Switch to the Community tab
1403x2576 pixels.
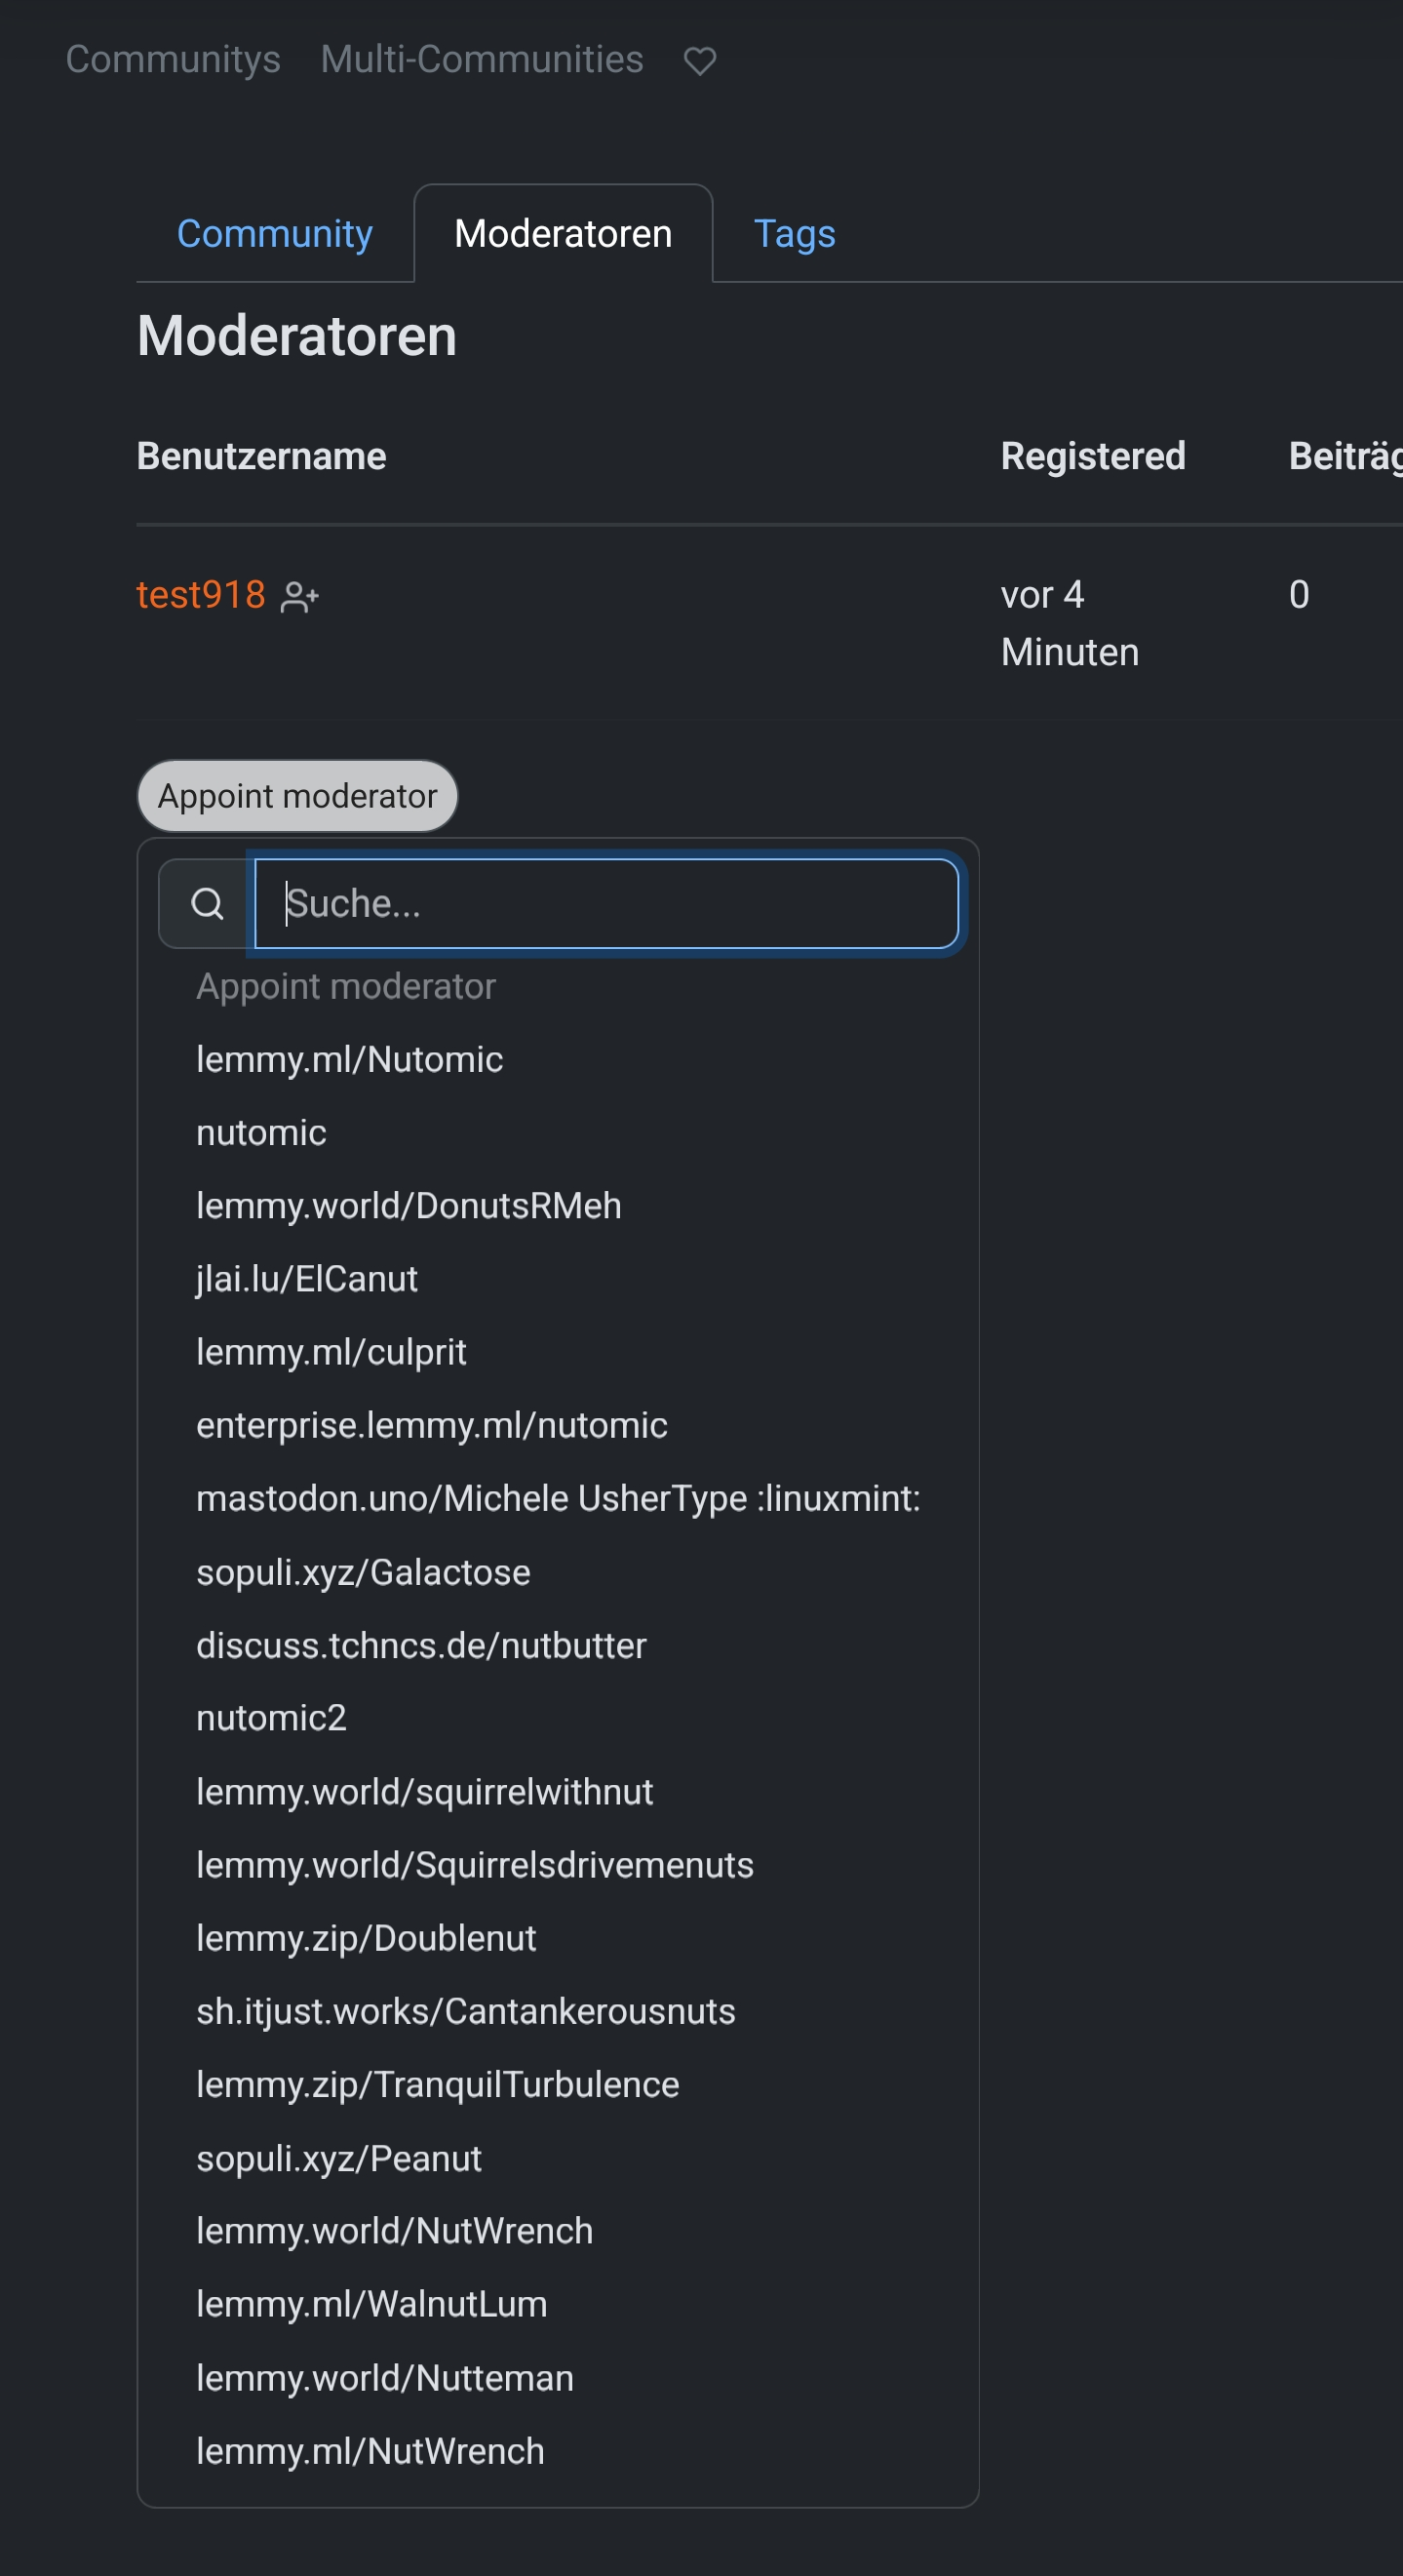274,234
